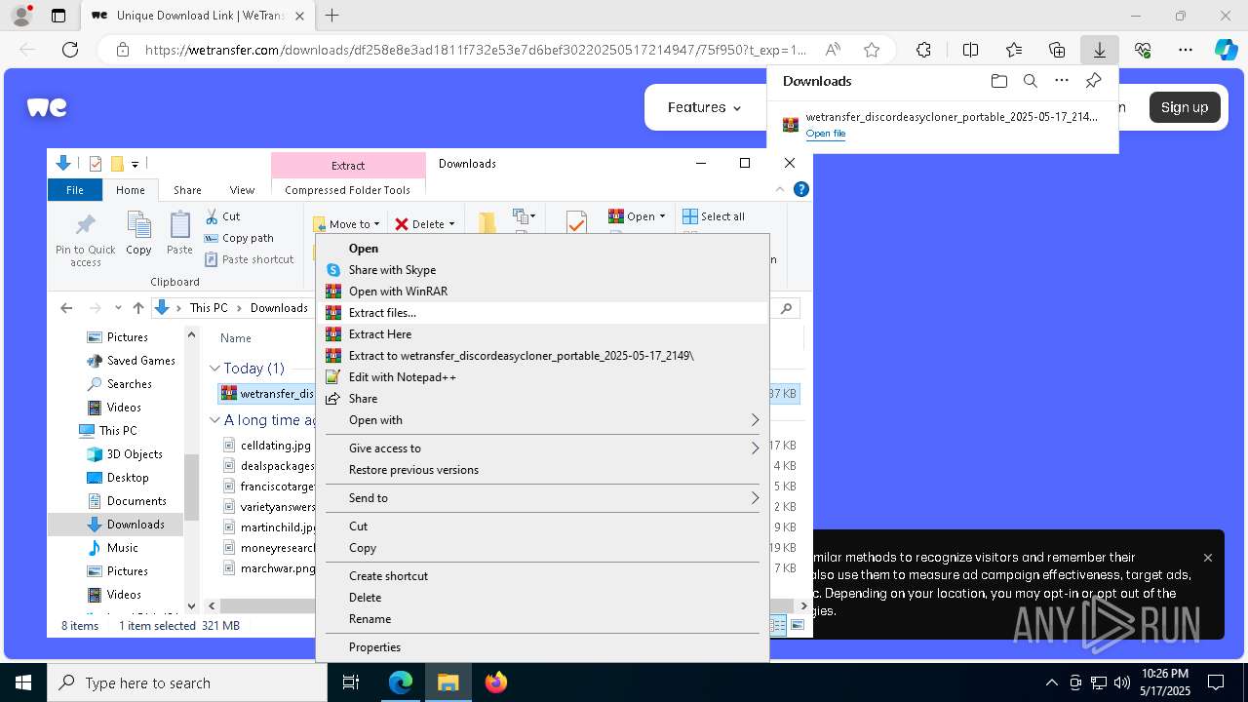The height and width of the screenshot is (702, 1248).
Task: Go up one folder level arrow
Action: pos(138,308)
